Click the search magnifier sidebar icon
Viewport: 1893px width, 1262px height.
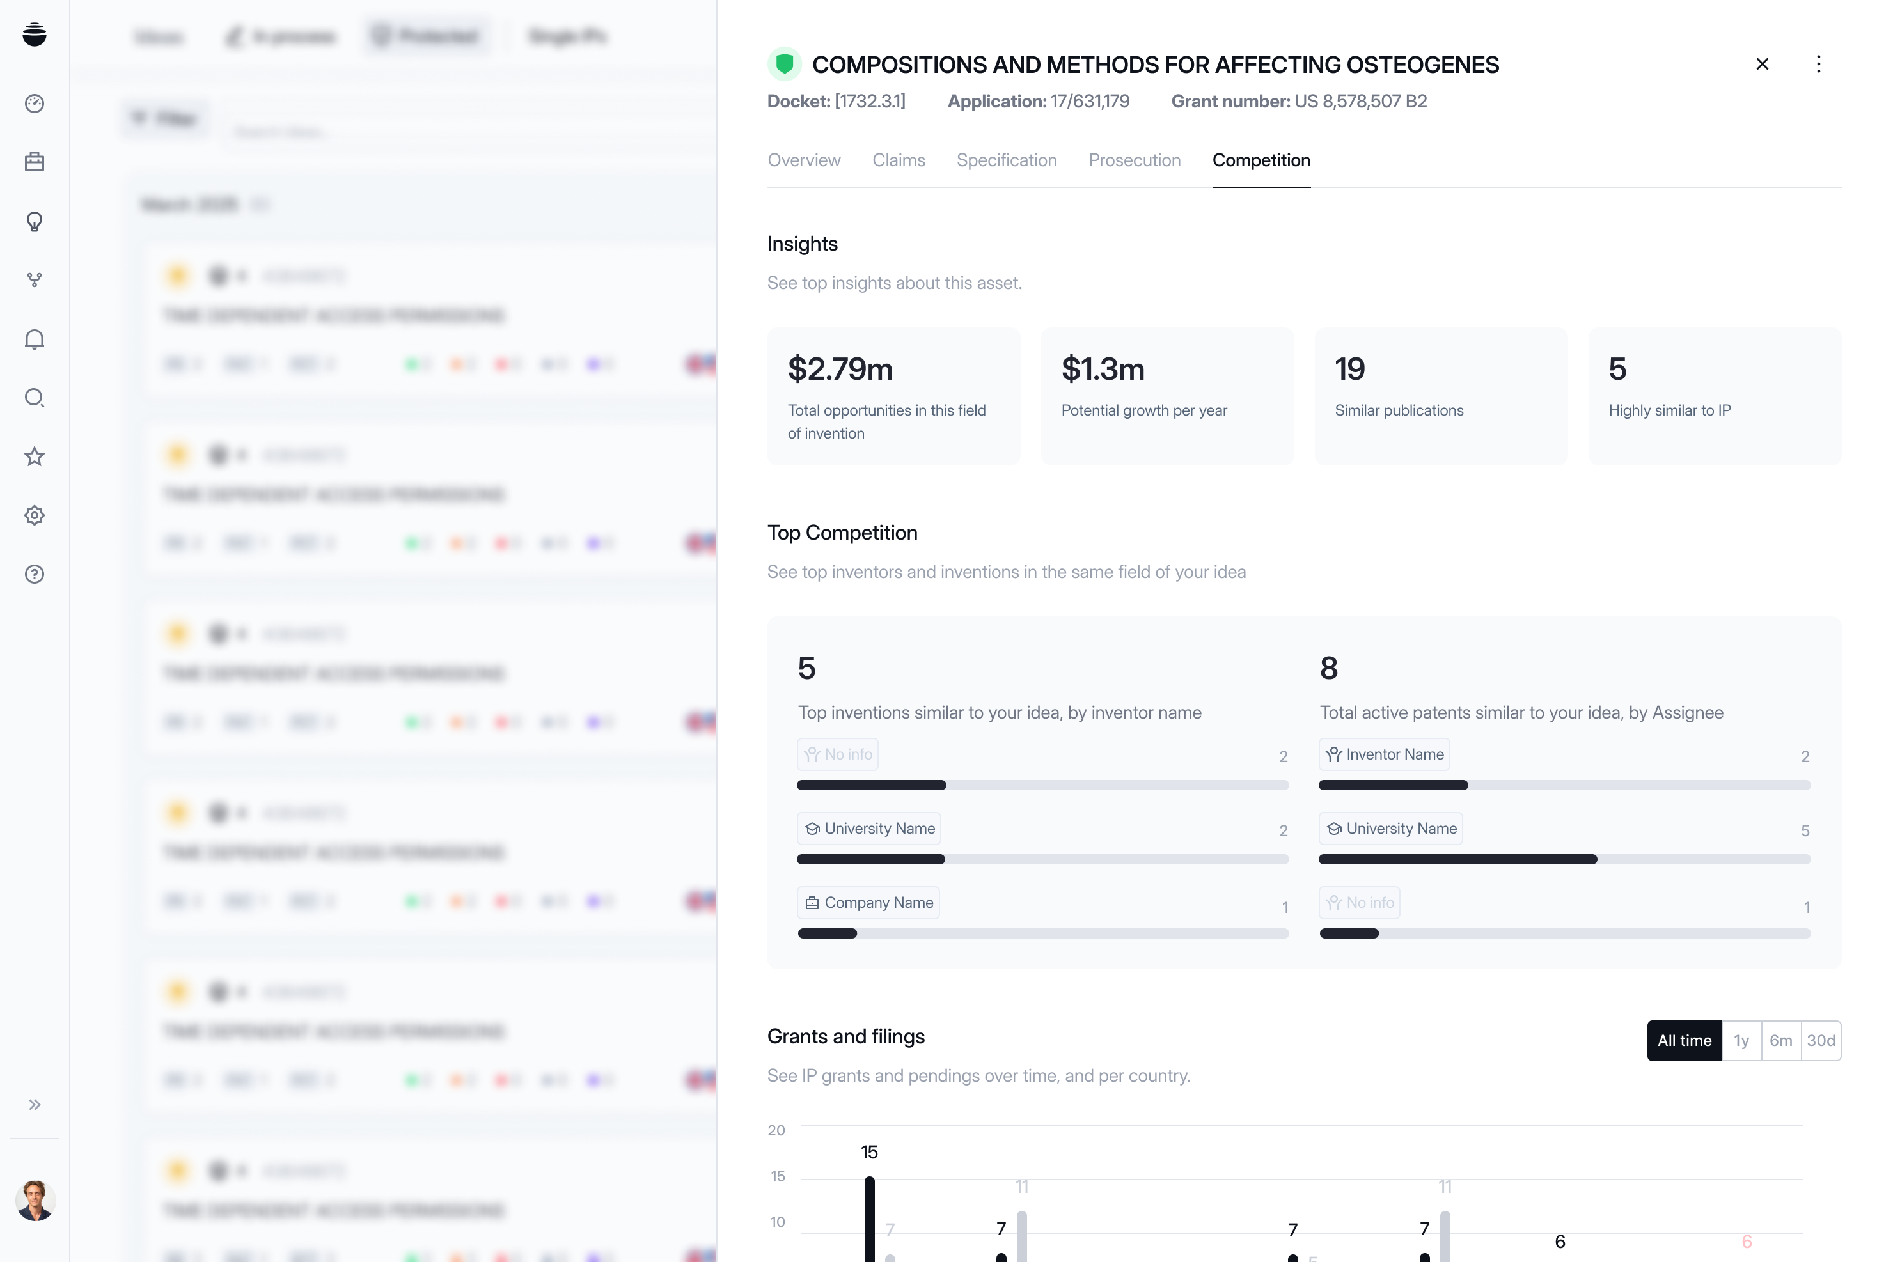[x=35, y=398]
